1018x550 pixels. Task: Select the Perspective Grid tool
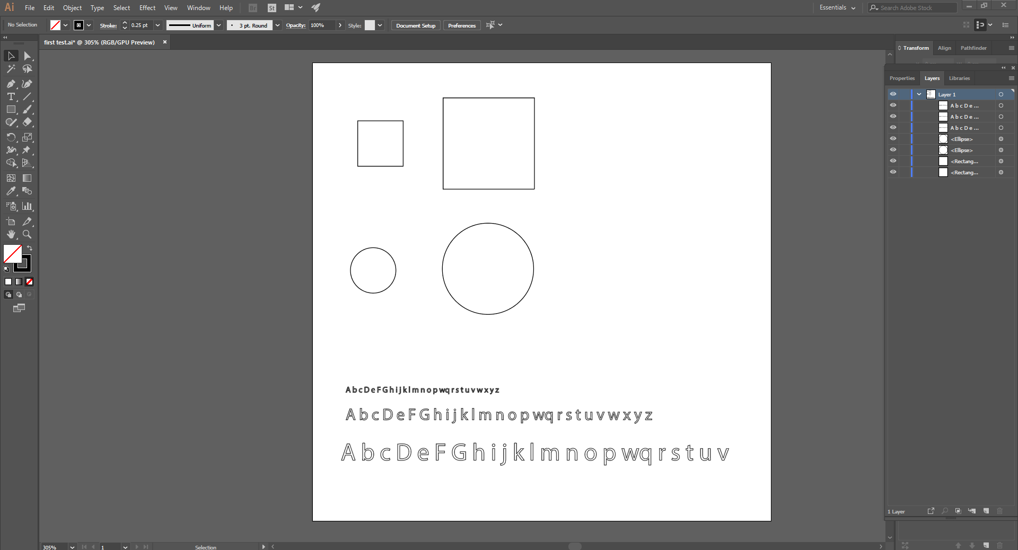pyautogui.click(x=27, y=163)
